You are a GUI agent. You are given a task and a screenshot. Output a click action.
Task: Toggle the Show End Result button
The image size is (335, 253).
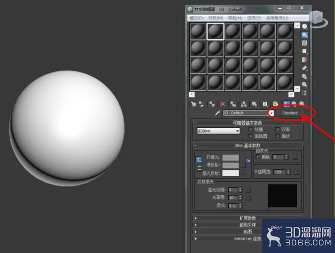287,104
